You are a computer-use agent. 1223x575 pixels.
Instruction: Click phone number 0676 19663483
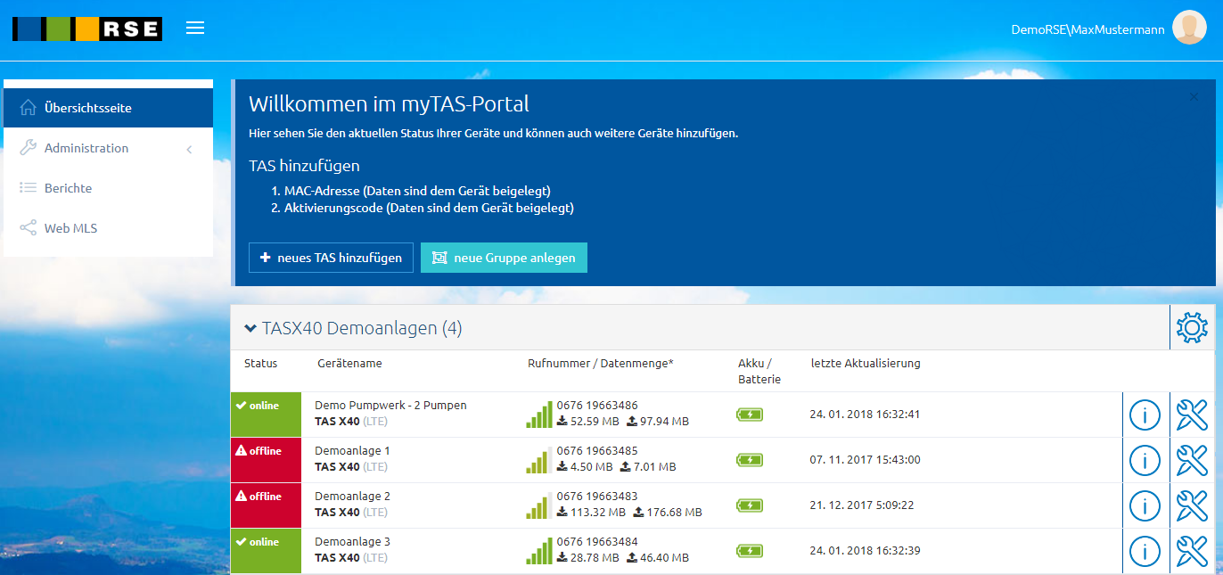point(597,497)
